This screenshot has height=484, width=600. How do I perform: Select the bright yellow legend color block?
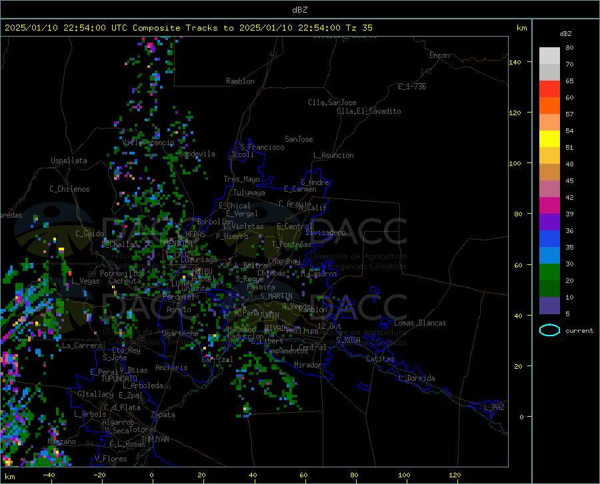pos(549,139)
